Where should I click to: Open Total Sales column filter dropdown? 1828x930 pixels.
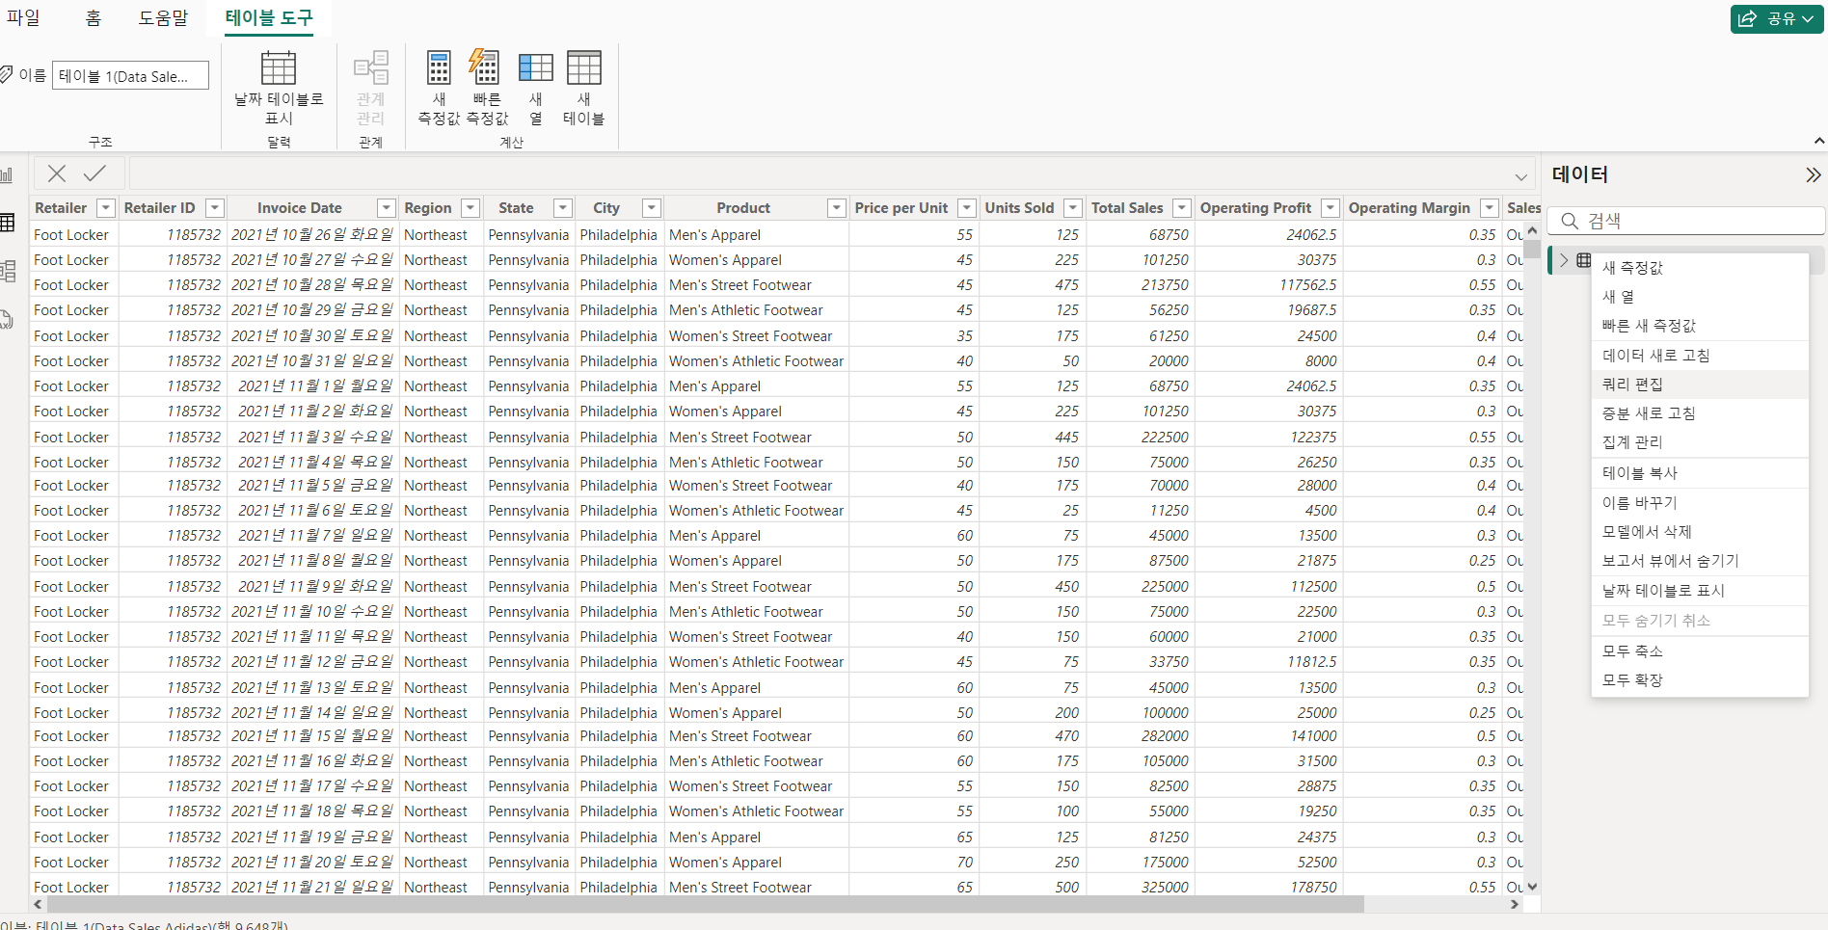1182,208
